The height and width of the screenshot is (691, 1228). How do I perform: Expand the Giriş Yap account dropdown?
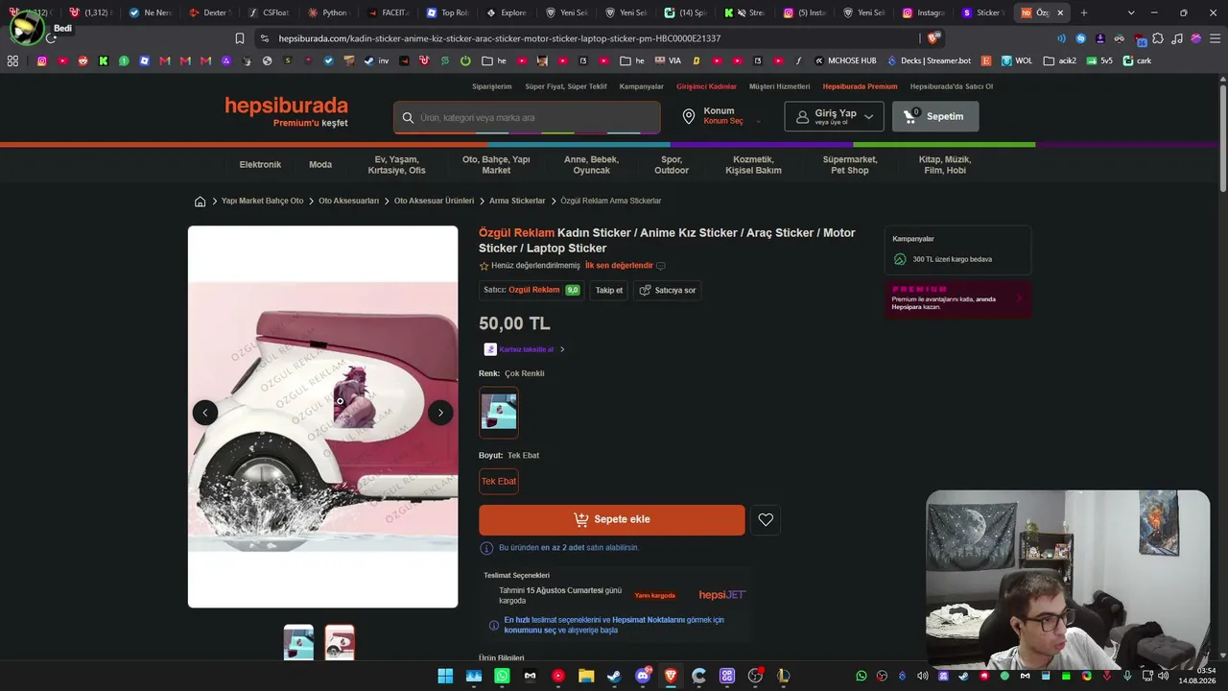(834, 116)
